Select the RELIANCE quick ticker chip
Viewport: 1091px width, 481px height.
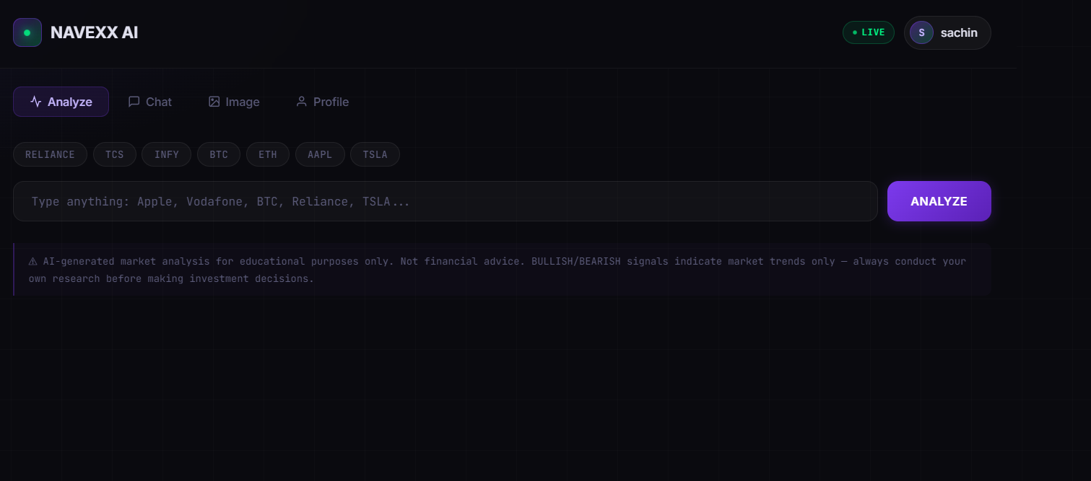(50, 154)
